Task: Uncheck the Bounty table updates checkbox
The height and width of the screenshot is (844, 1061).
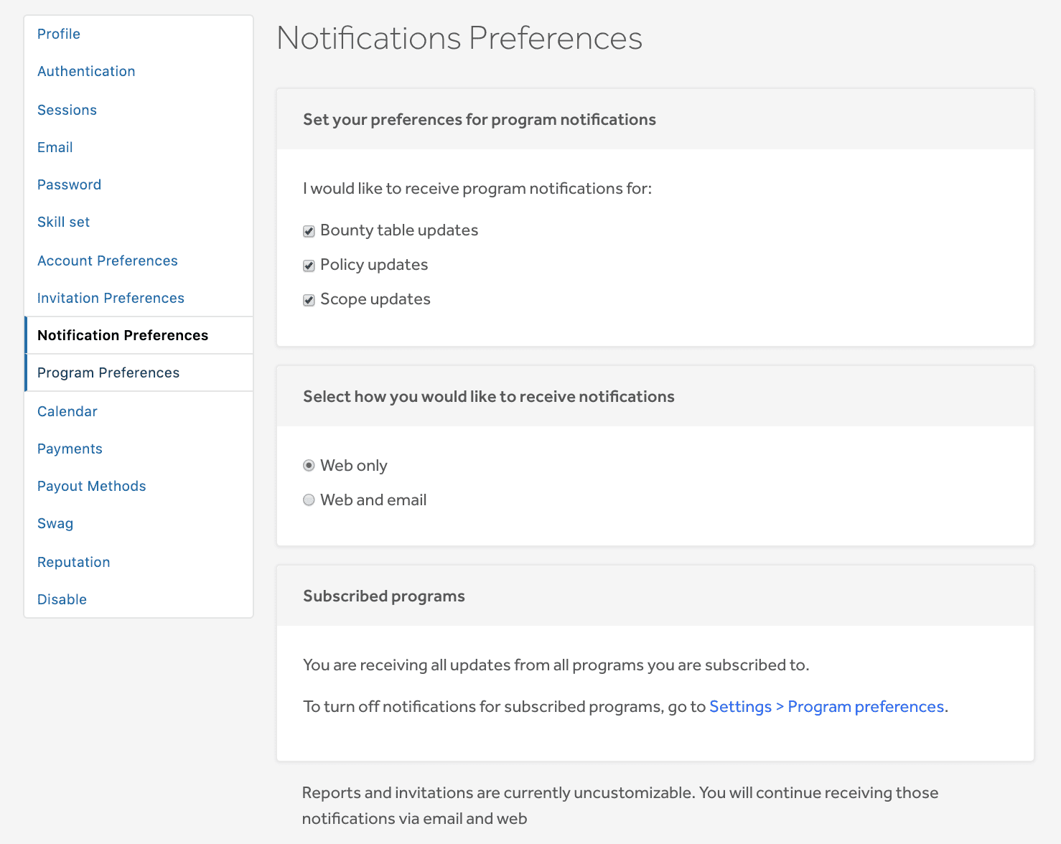Action: tap(309, 231)
